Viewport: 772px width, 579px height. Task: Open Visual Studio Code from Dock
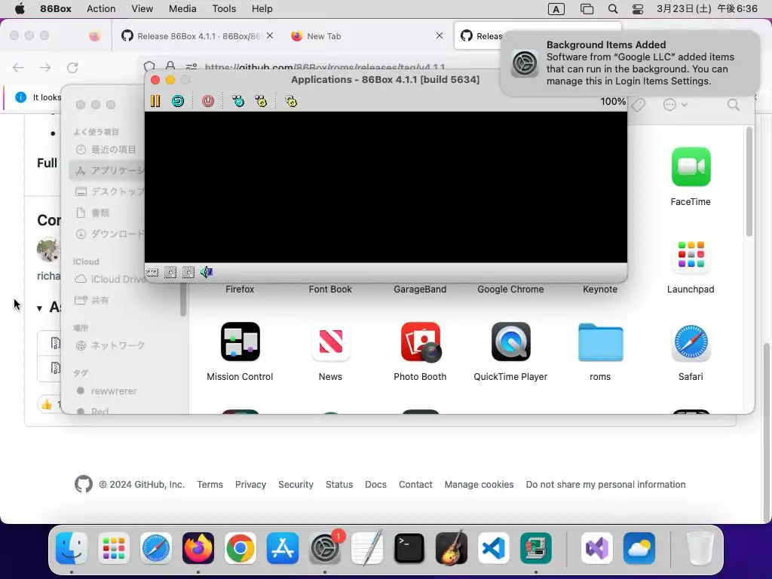pos(494,548)
